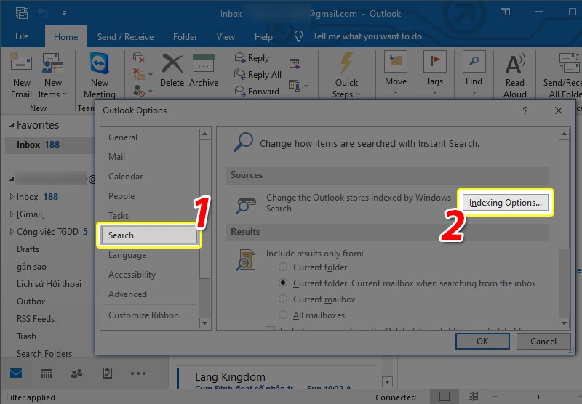Switch to the Help tab
The image size is (582, 404).
[x=263, y=36]
